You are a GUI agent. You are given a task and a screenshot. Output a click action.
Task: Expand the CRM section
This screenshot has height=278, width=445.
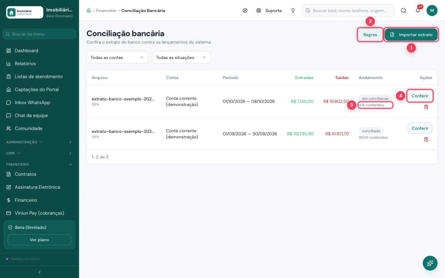pos(40,153)
